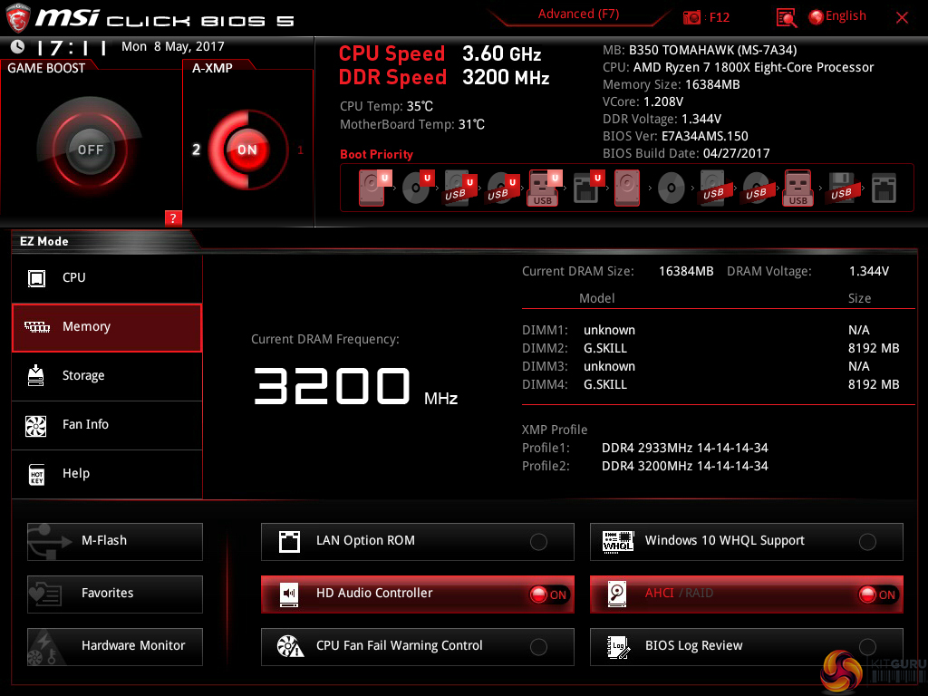928x696 pixels.
Task: Click the DRAM Voltage 1.344V value
Action: [869, 271]
